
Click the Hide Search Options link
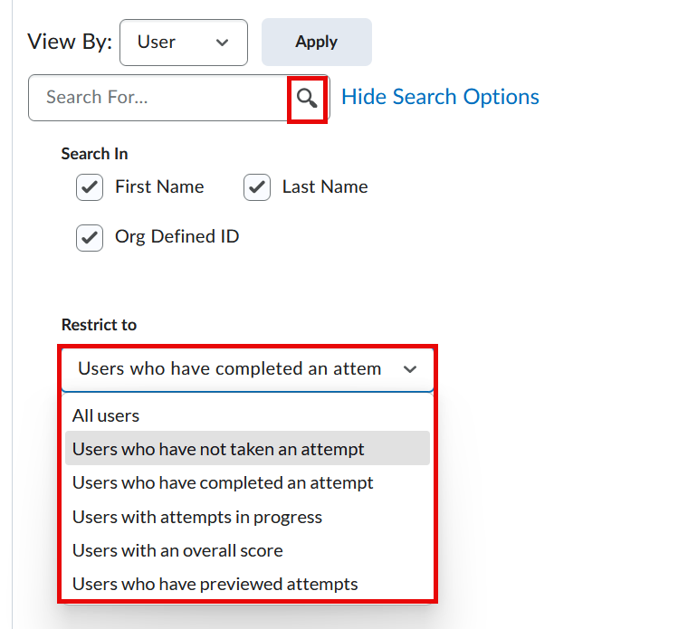click(x=440, y=97)
